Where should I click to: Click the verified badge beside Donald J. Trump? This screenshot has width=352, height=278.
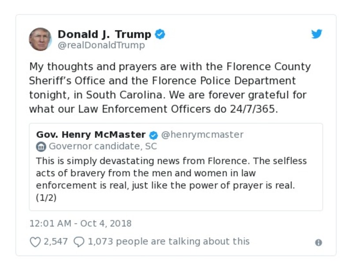coord(160,34)
